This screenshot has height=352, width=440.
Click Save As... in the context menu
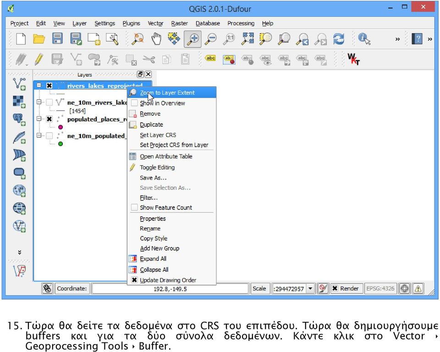tap(172, 178)
